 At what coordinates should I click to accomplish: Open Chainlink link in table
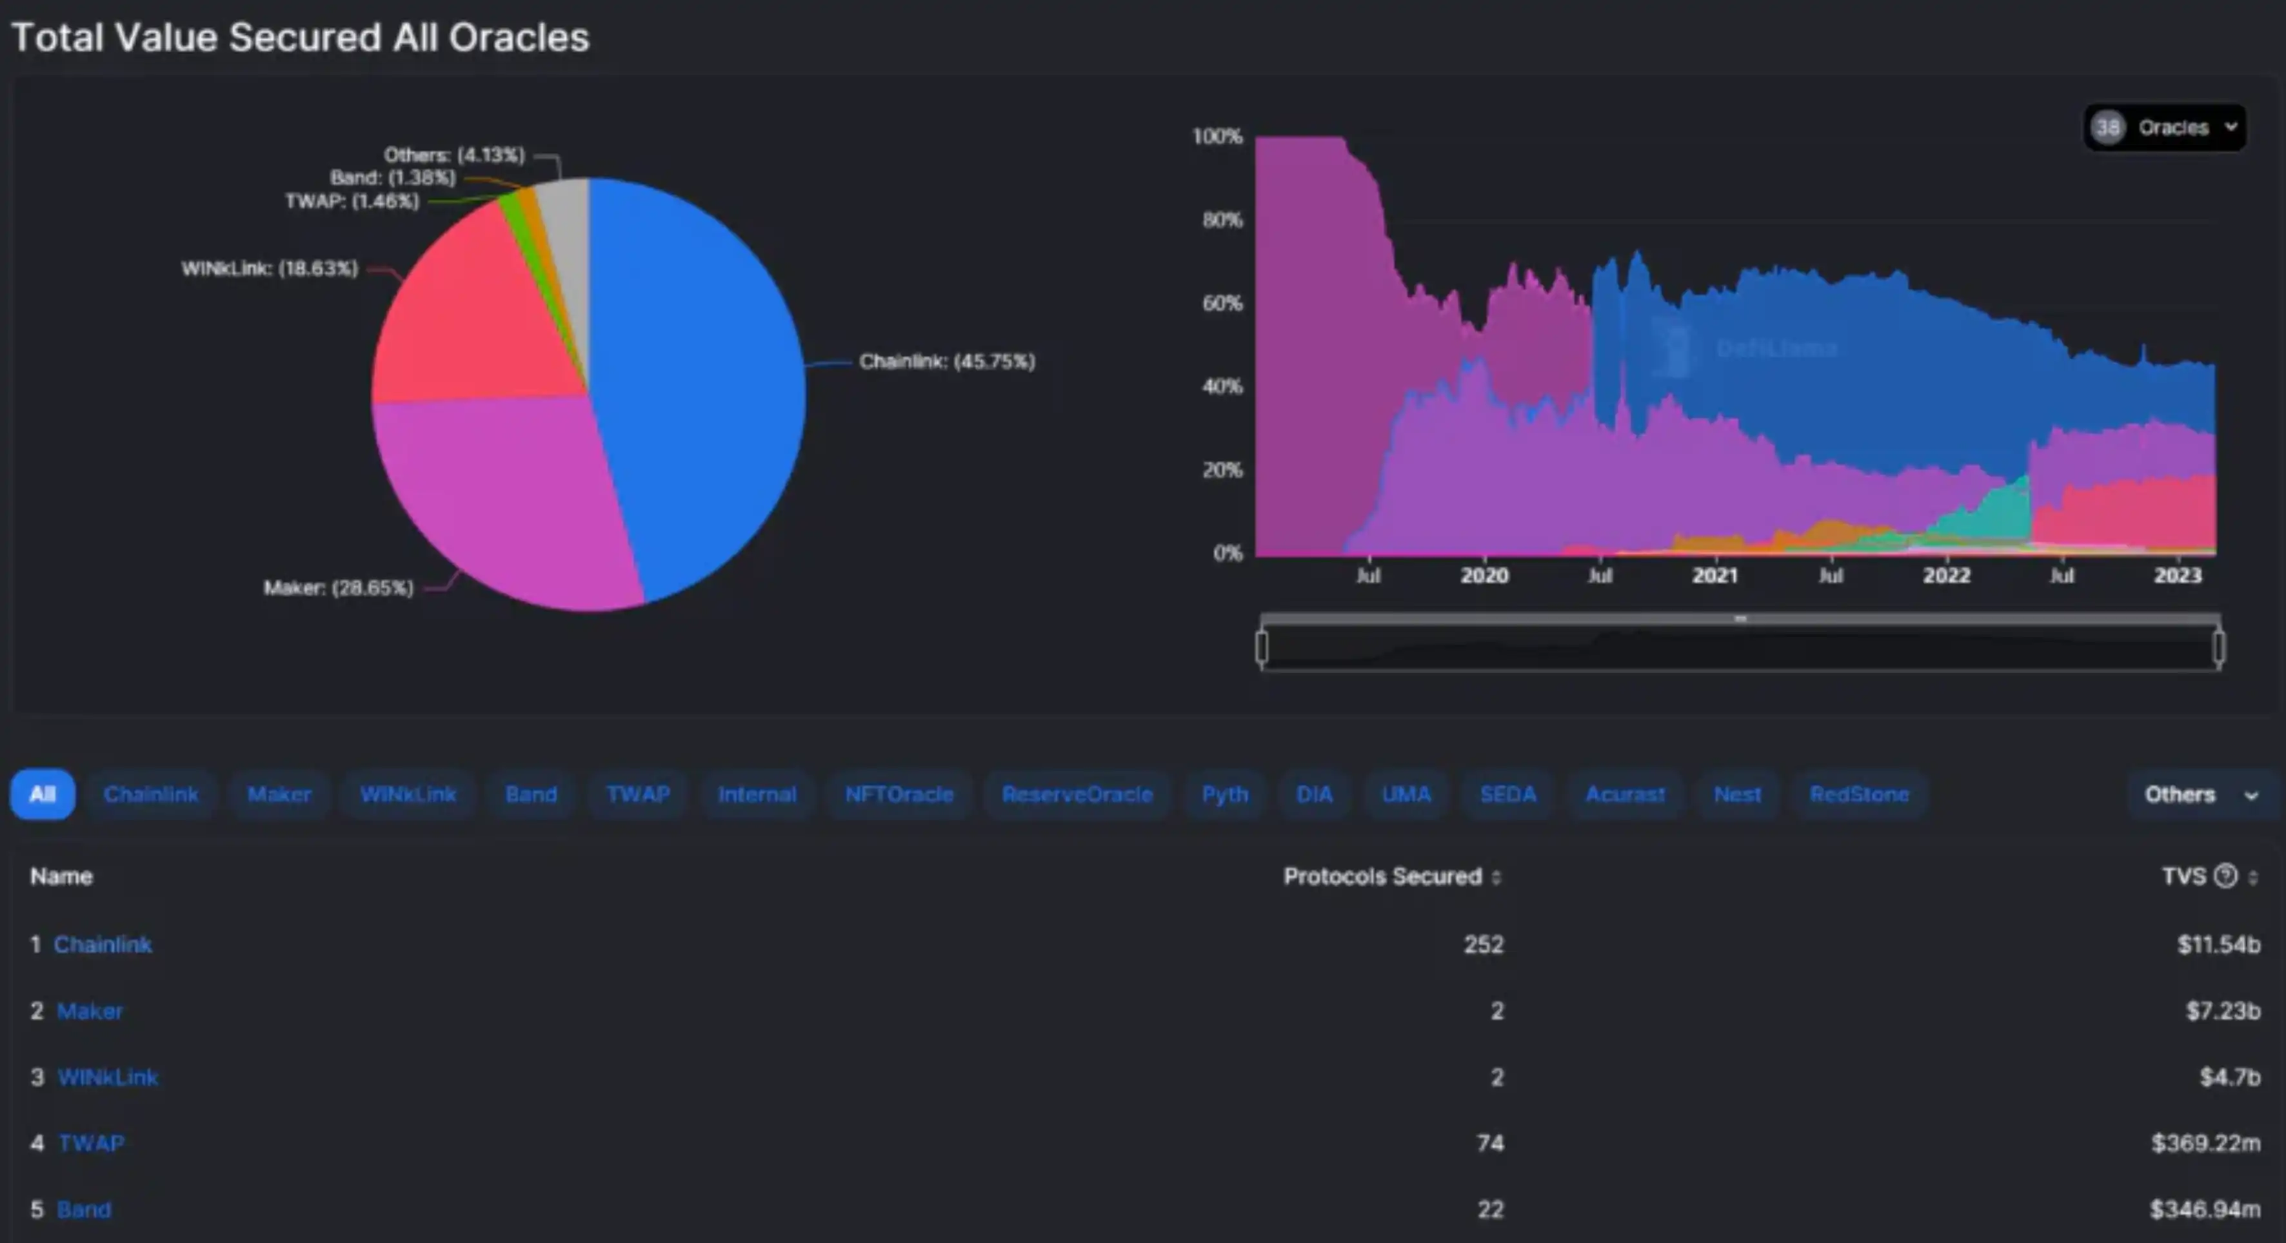pyautogui.click(x=103, y=944)
